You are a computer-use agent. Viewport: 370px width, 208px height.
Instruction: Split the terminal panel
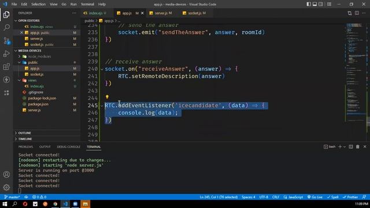[351, 147]
